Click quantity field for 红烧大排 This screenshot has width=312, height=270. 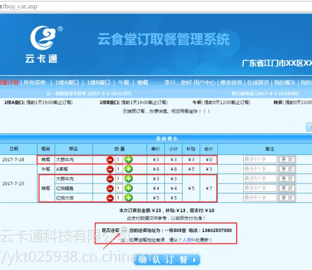119,198
